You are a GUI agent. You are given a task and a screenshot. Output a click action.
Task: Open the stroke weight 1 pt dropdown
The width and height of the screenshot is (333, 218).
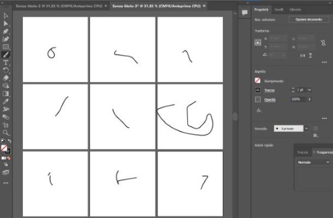[x=310, y=90]
